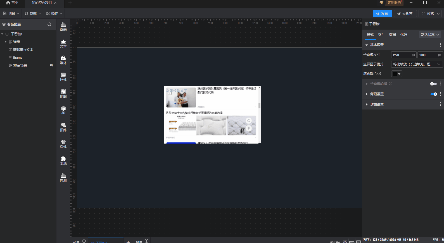Open the 控件 (controls) component panel
This screenshot has height=243, width=444.
(63, 77)
